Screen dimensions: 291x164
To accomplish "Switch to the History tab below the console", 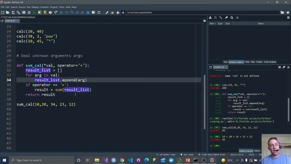I will pyautogui.click(x=257, y=151).
